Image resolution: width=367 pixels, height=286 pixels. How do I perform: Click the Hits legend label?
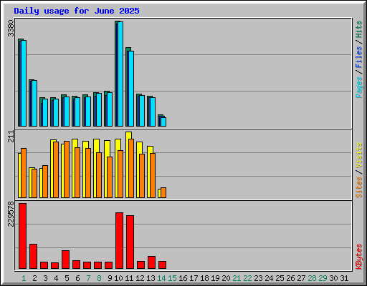point(359,29)
